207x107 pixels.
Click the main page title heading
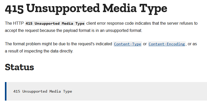point(86,9)
